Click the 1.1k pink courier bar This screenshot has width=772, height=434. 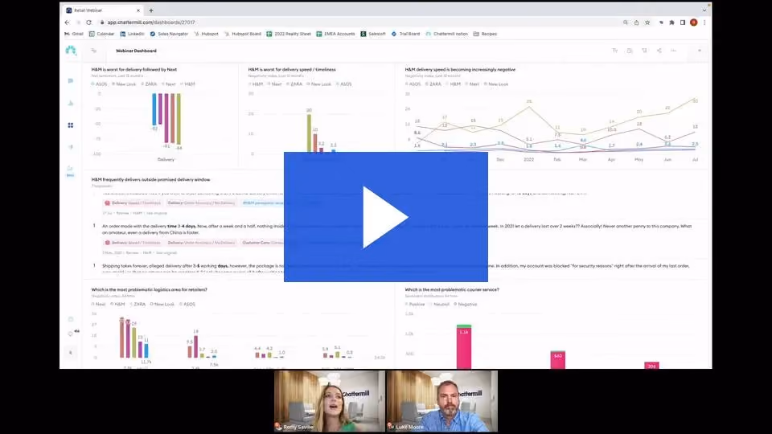click(x=464, y=348)
